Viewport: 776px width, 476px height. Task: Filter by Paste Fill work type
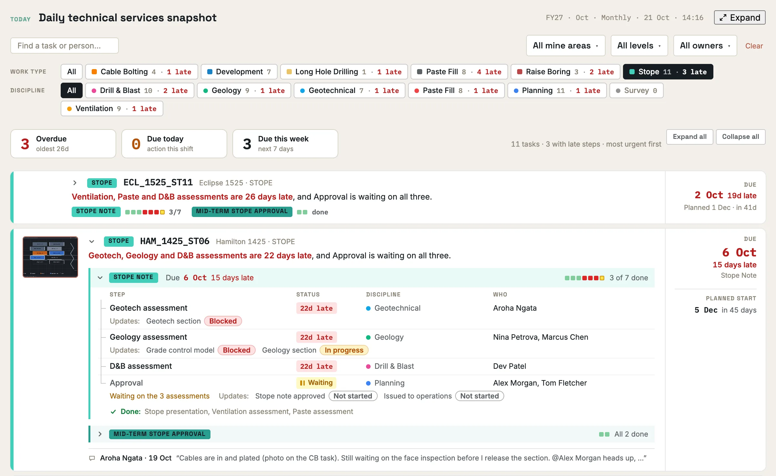(x=459, y=72)
